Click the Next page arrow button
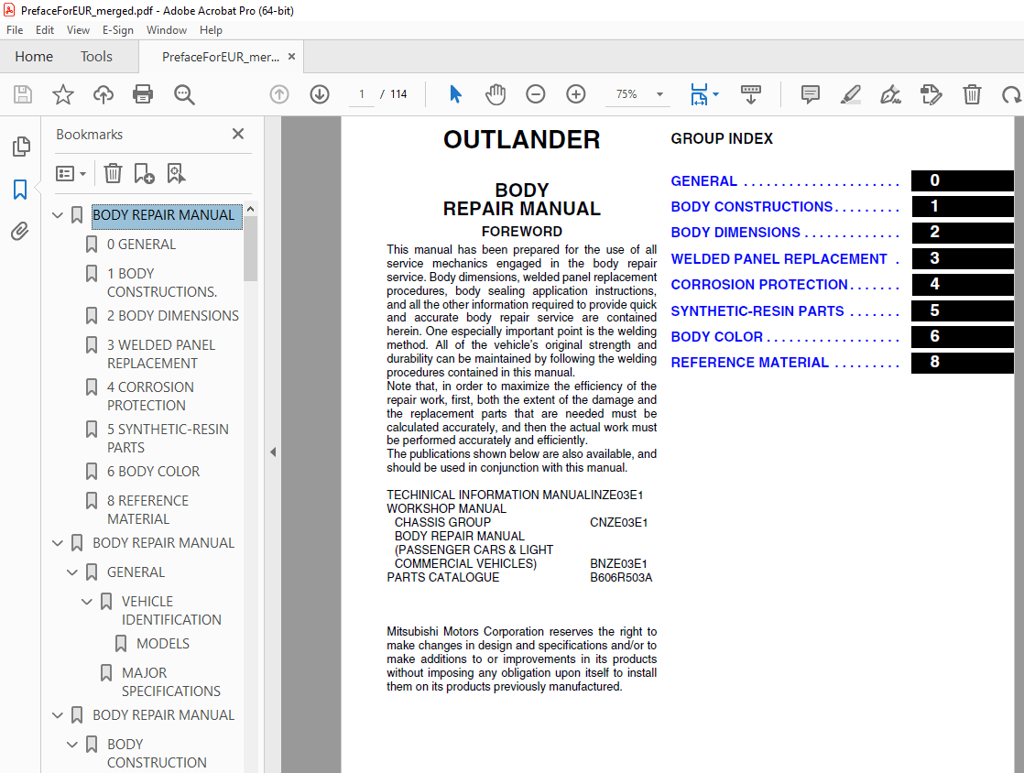1024x773 pixels. [320, 93]
